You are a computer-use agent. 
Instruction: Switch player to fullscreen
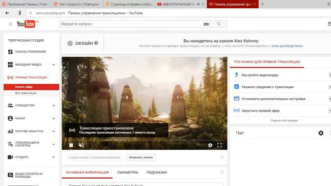click(219, 145)
